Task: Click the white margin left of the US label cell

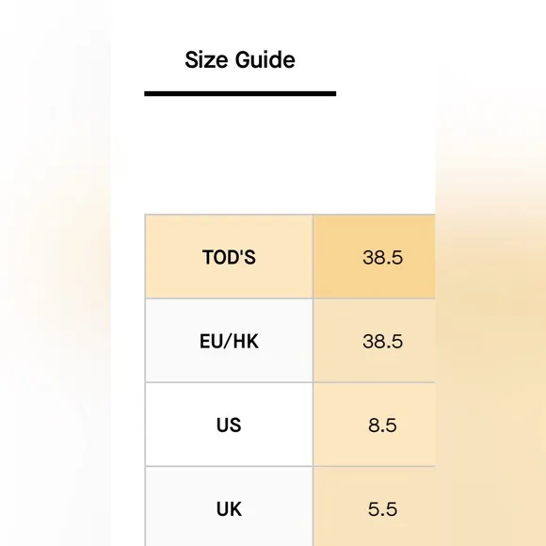Action: (128, 425)
